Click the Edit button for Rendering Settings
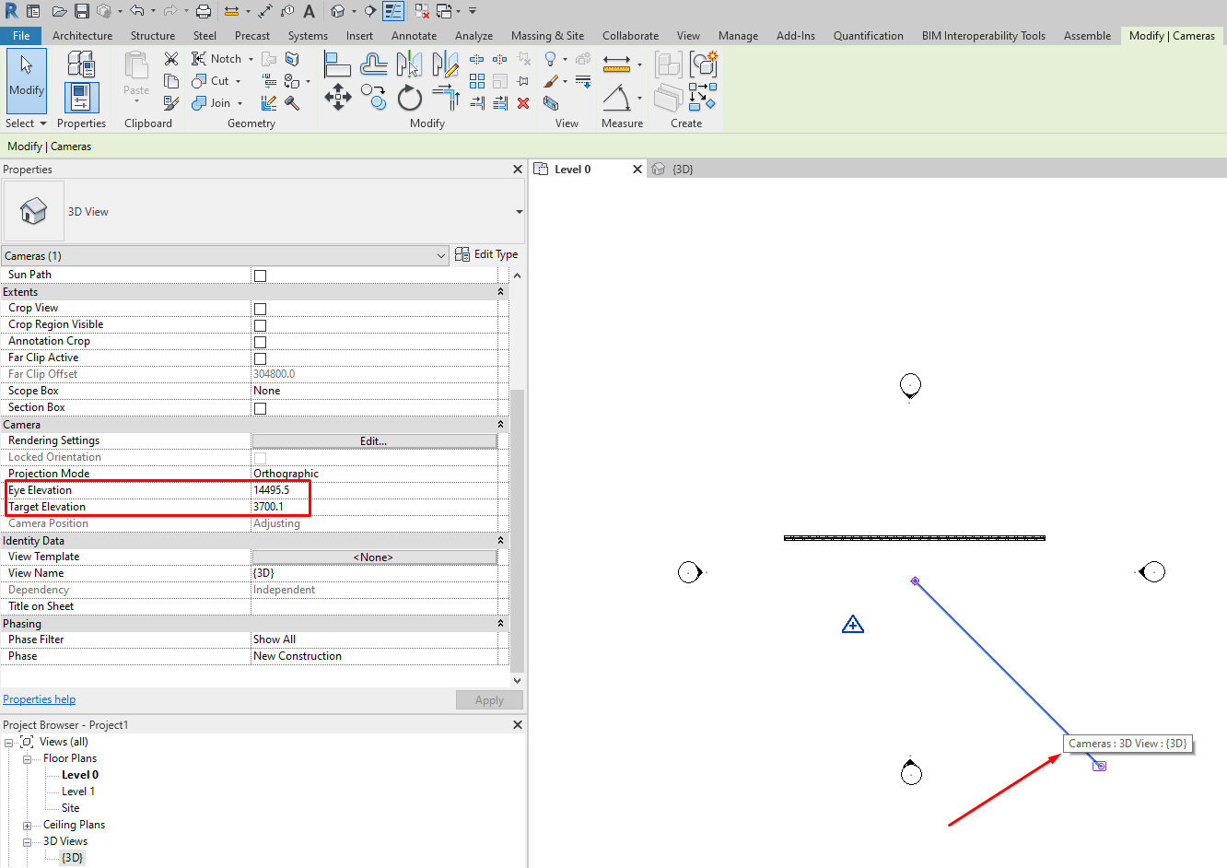 [x=374, y=440]
